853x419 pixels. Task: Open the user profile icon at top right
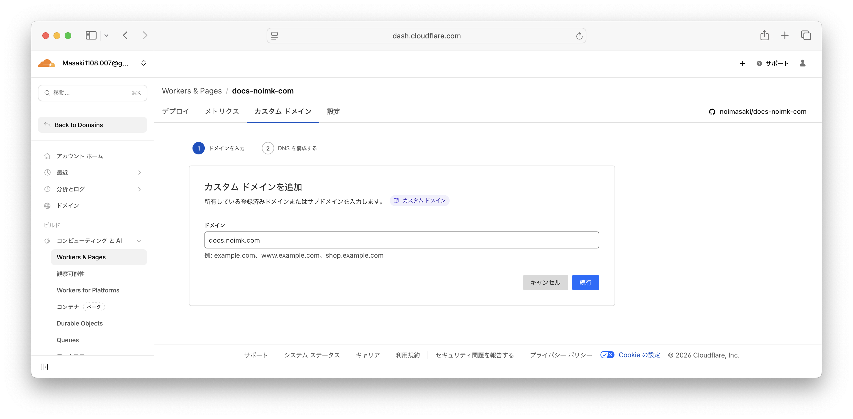pyautogui.click(x=803, y=63)
